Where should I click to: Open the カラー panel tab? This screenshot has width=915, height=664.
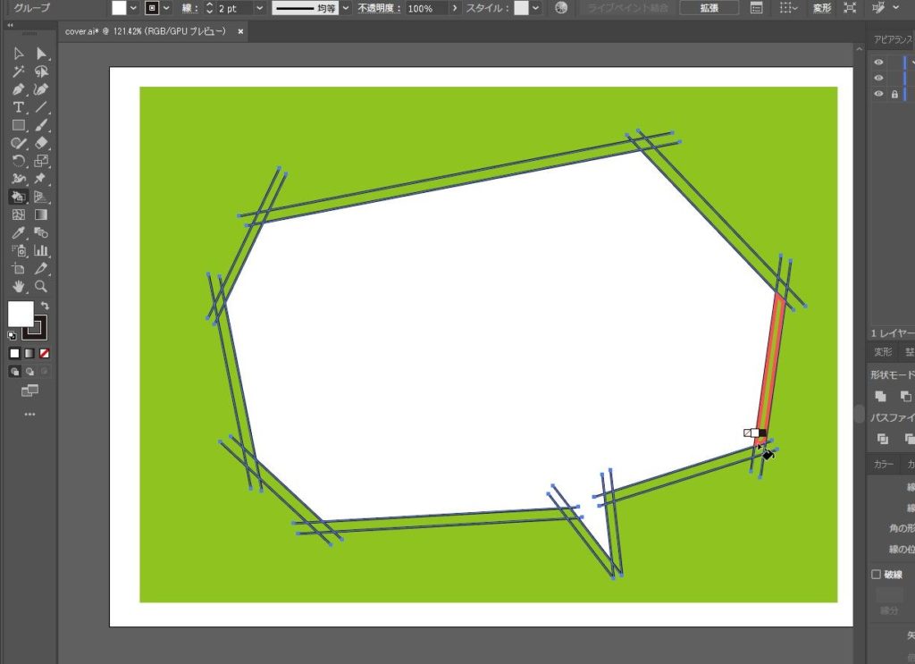click(883, 465)
